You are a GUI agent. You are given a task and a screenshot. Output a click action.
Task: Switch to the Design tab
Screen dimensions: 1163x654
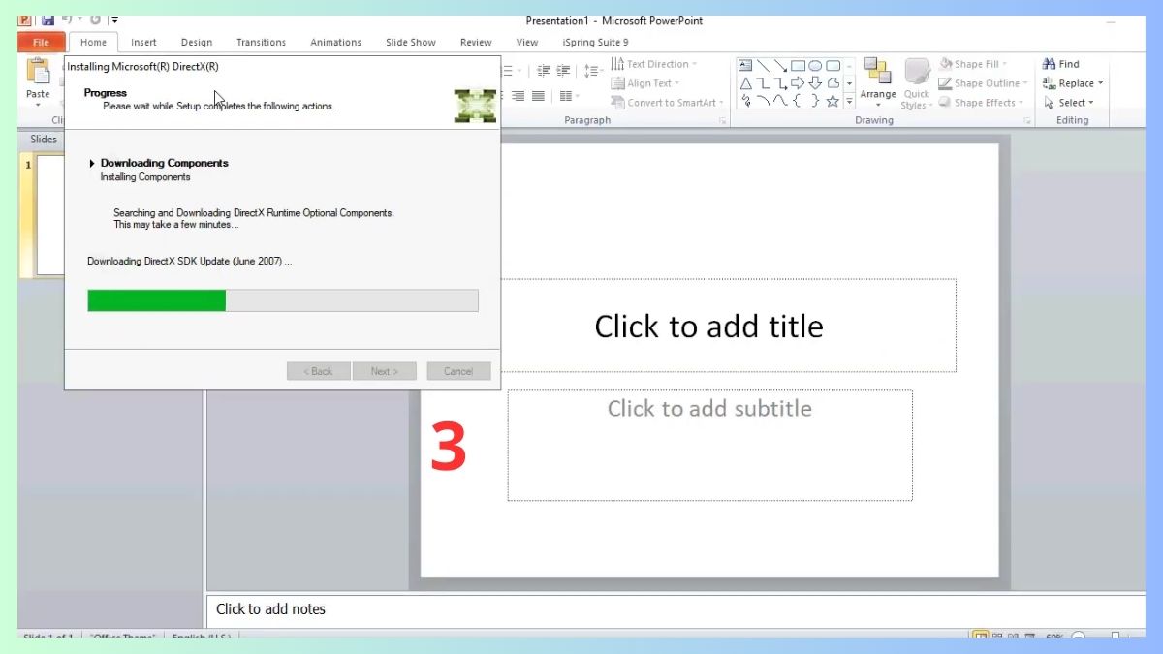197,43
